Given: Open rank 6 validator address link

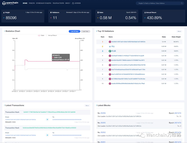Looking at the screenshot, I should coord(128,65).
